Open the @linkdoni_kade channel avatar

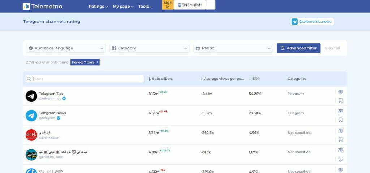[31, 155]
